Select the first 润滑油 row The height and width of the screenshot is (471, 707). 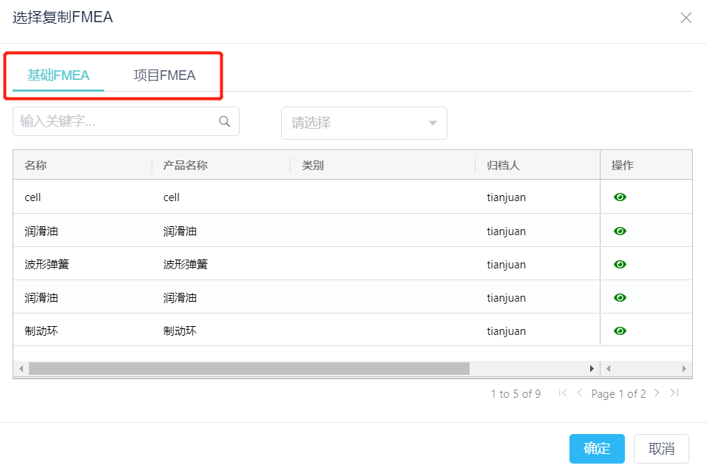pos(307,231)
